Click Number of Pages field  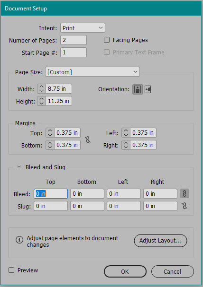click(x=74, y=40)
